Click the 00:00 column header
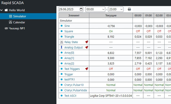Viewport: 171px width, 104px height. coord(138,16)
